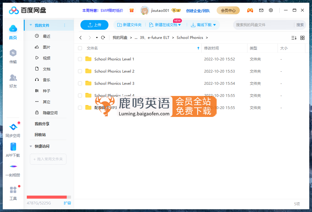Open the game controller icon

(250, 10)
